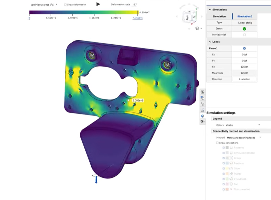The image size is (271, 200).
Task: Open the view cube display options menu
Action: [x=198, y=28]
